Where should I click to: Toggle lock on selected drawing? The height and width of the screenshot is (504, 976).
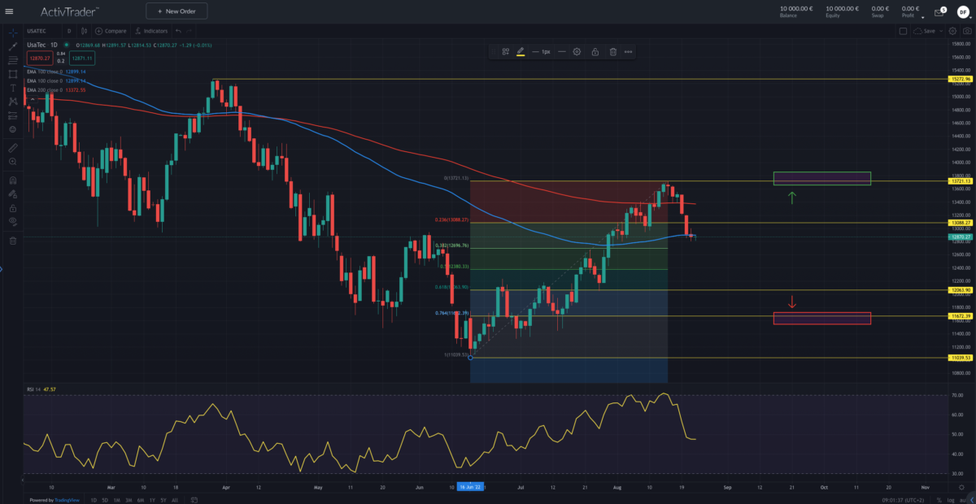point(595,51)
